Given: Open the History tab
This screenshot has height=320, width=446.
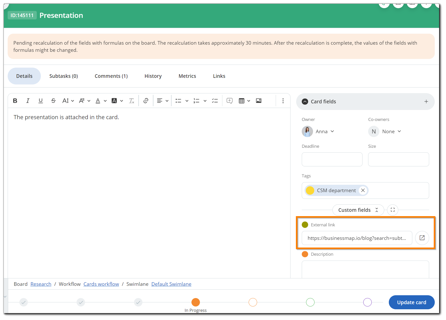Looking at the screenshot, I should click(153, 76).
